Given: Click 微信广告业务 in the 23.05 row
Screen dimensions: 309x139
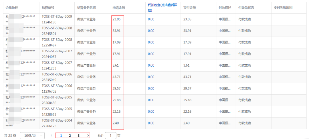Looking at the screenshot, I should click(86, 19).
